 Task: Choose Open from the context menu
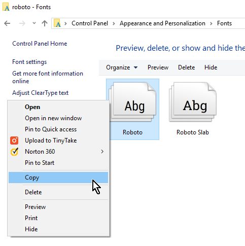(58, 107)
